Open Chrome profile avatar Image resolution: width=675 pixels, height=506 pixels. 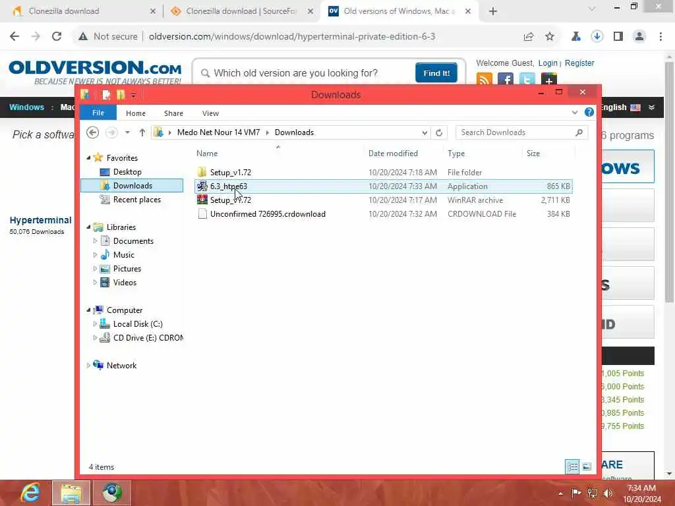(x=639, y=36)
